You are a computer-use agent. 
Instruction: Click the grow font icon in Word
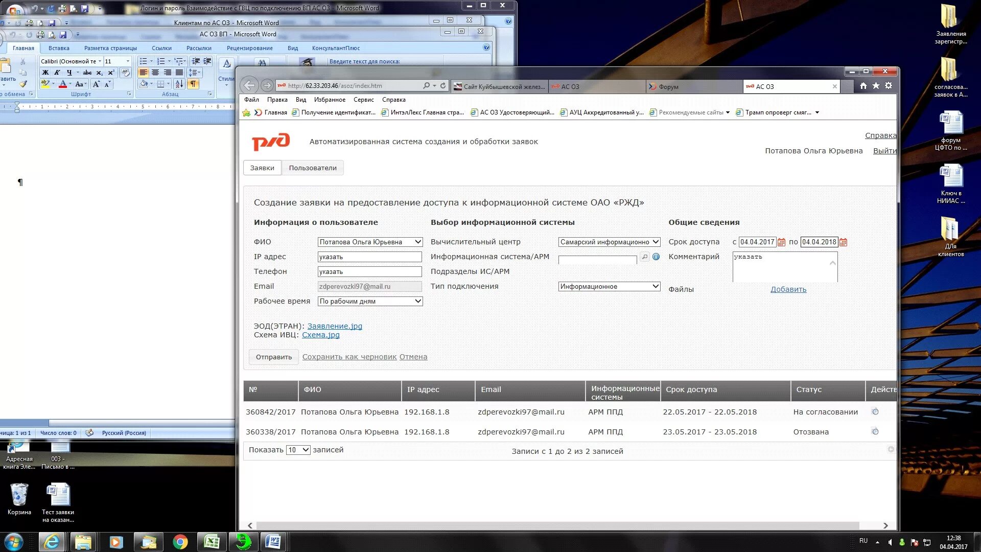(96, 84)
